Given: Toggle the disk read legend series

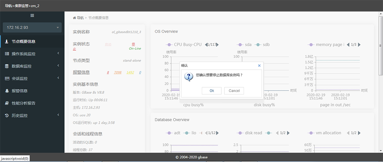Looking at the screenshot, I should 249,133.
